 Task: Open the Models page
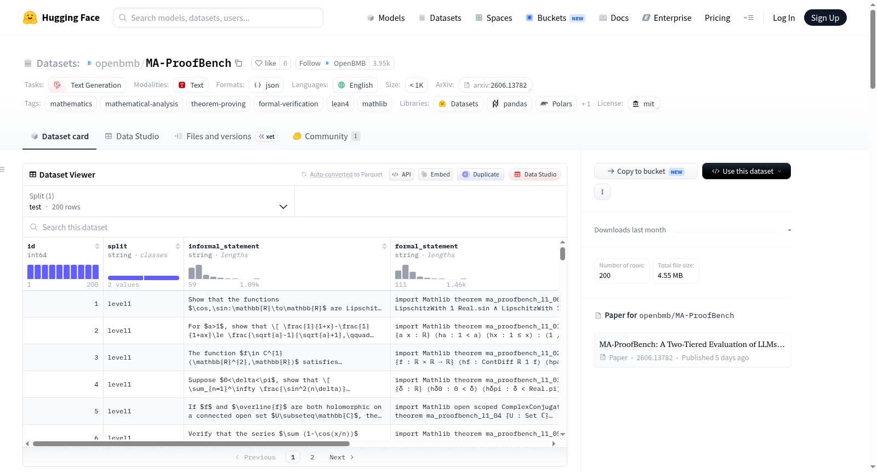tap(386, 18)
